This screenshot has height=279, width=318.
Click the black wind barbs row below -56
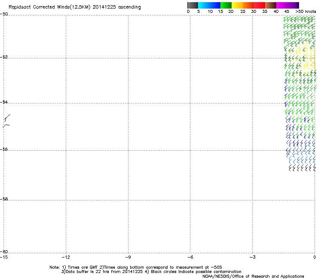pyautogui.click(x=302, y=168)
